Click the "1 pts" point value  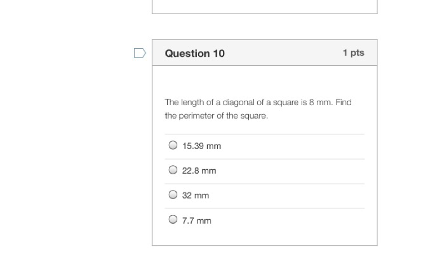353,53
